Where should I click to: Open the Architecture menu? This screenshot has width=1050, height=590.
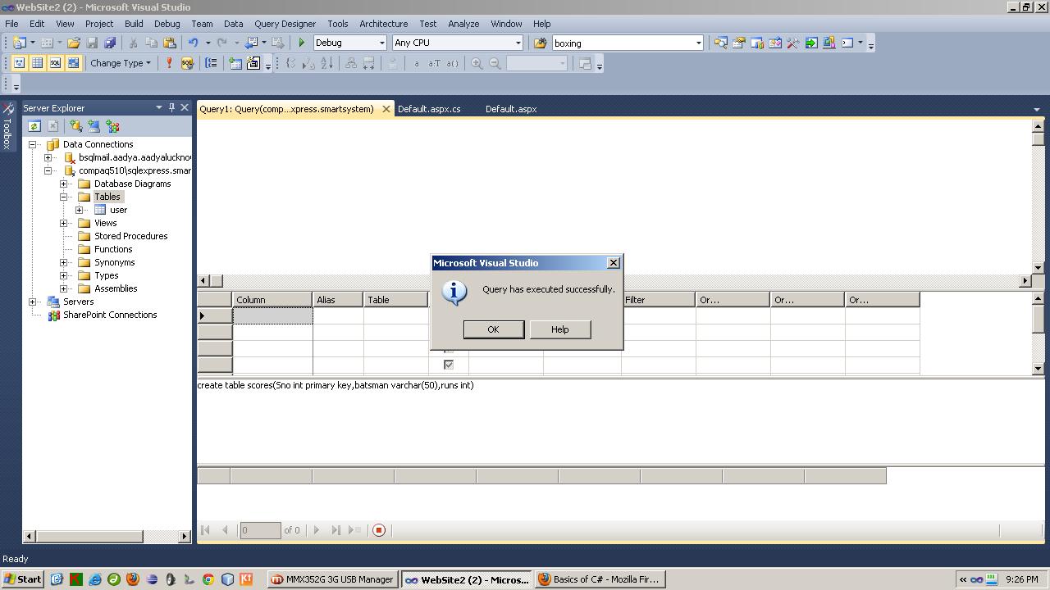383,24
